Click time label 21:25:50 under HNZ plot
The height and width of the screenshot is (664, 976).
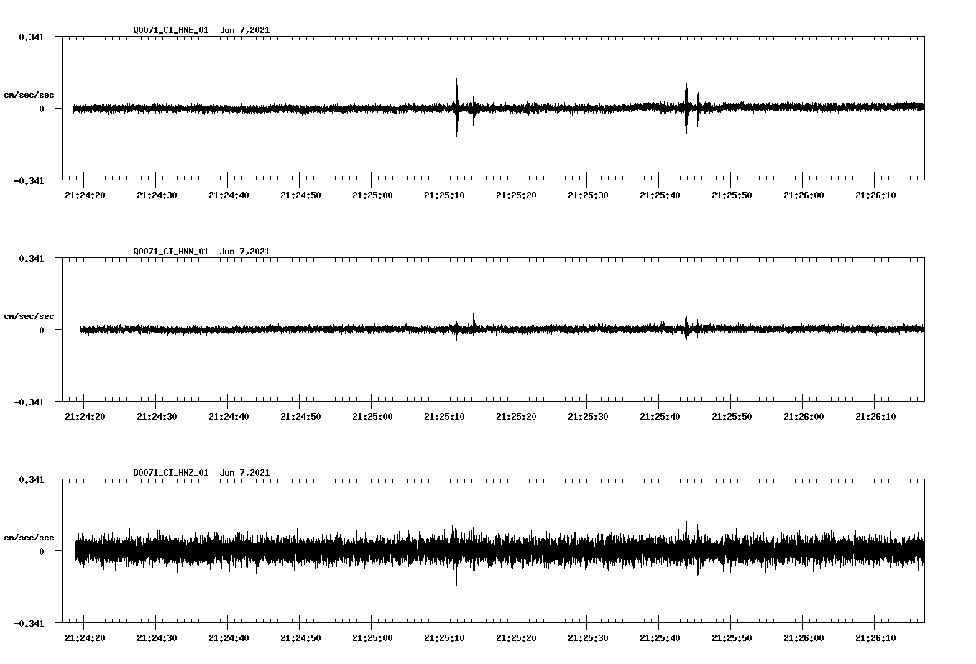click(x=732, y=637)
